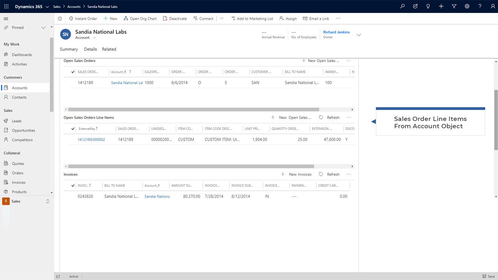Open Opportunities in the sidebar
Screen dimensions: 498x280
click(23, 130)
